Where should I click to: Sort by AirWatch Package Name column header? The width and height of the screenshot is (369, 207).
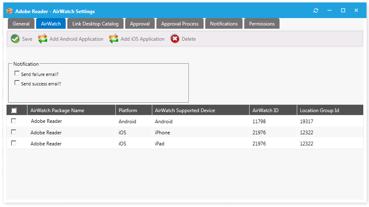click(57, 110)
